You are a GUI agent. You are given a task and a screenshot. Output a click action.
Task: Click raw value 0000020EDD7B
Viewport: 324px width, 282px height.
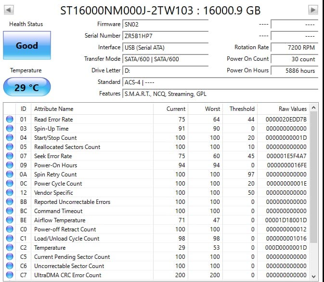pyautogui.click(x=286, y=120)
